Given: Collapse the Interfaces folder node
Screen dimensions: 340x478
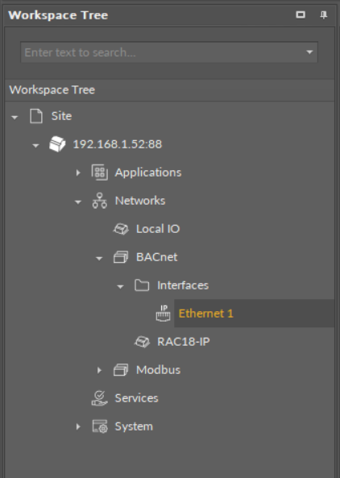Looking at the screenshot, I should [120, 286].
